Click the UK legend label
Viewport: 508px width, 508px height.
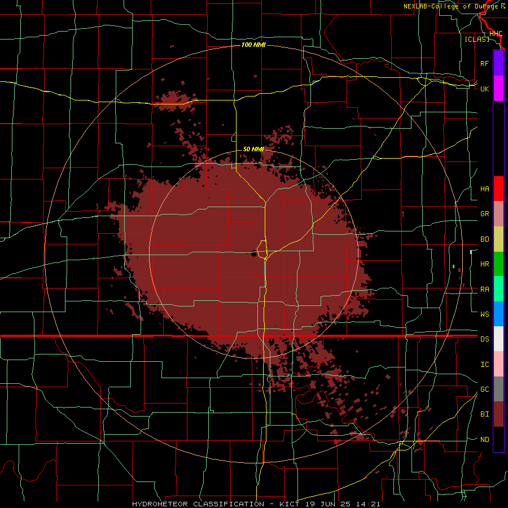(x=484, y=89)
